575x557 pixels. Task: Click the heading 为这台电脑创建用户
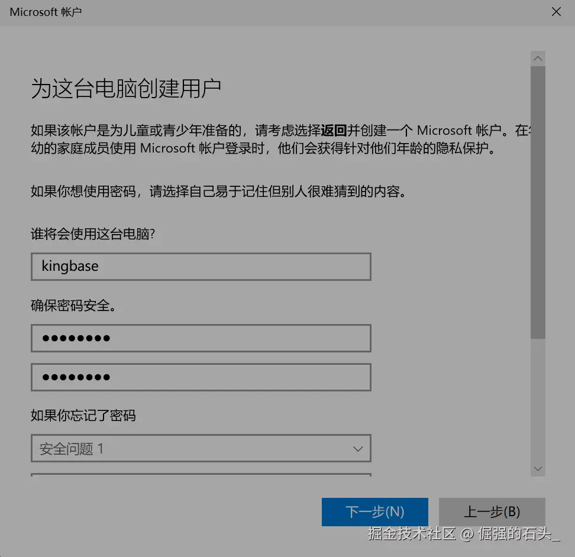[x=126, y=89]
